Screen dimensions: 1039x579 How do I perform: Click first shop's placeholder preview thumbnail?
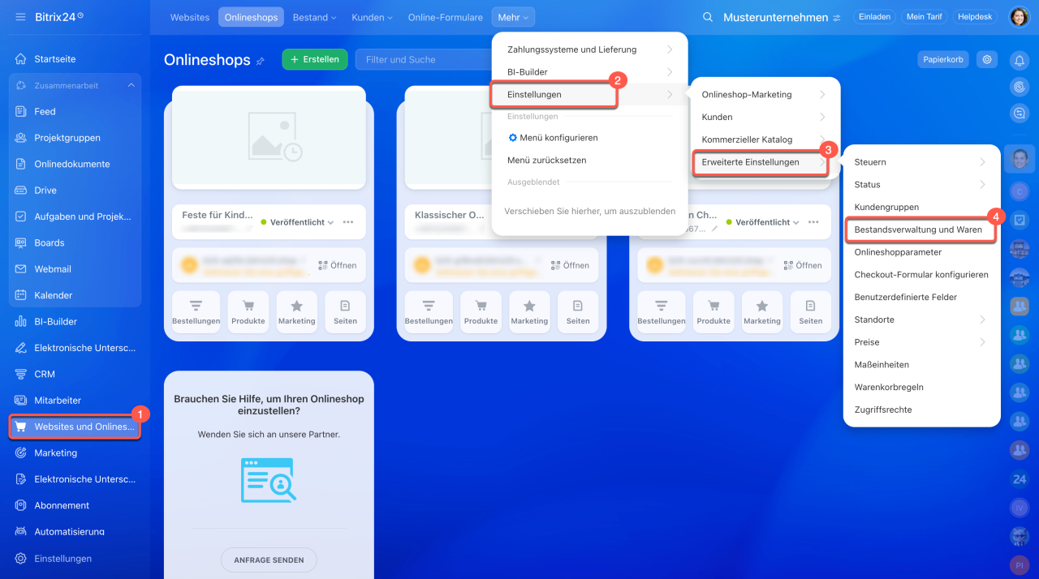[269, 136]
